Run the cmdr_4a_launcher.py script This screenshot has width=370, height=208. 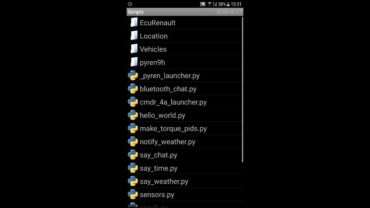185,102
